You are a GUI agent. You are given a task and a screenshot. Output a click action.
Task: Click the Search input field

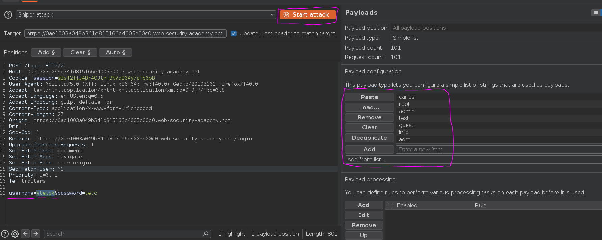coord(127,234)
